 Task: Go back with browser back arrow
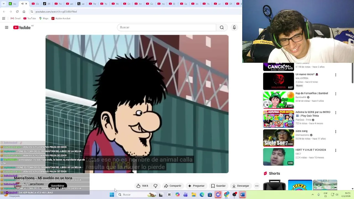click(4, 12)
